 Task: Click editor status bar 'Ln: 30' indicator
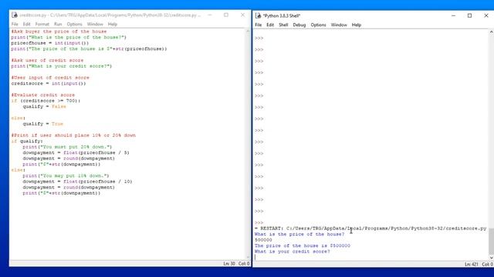[x=229, y=264]
